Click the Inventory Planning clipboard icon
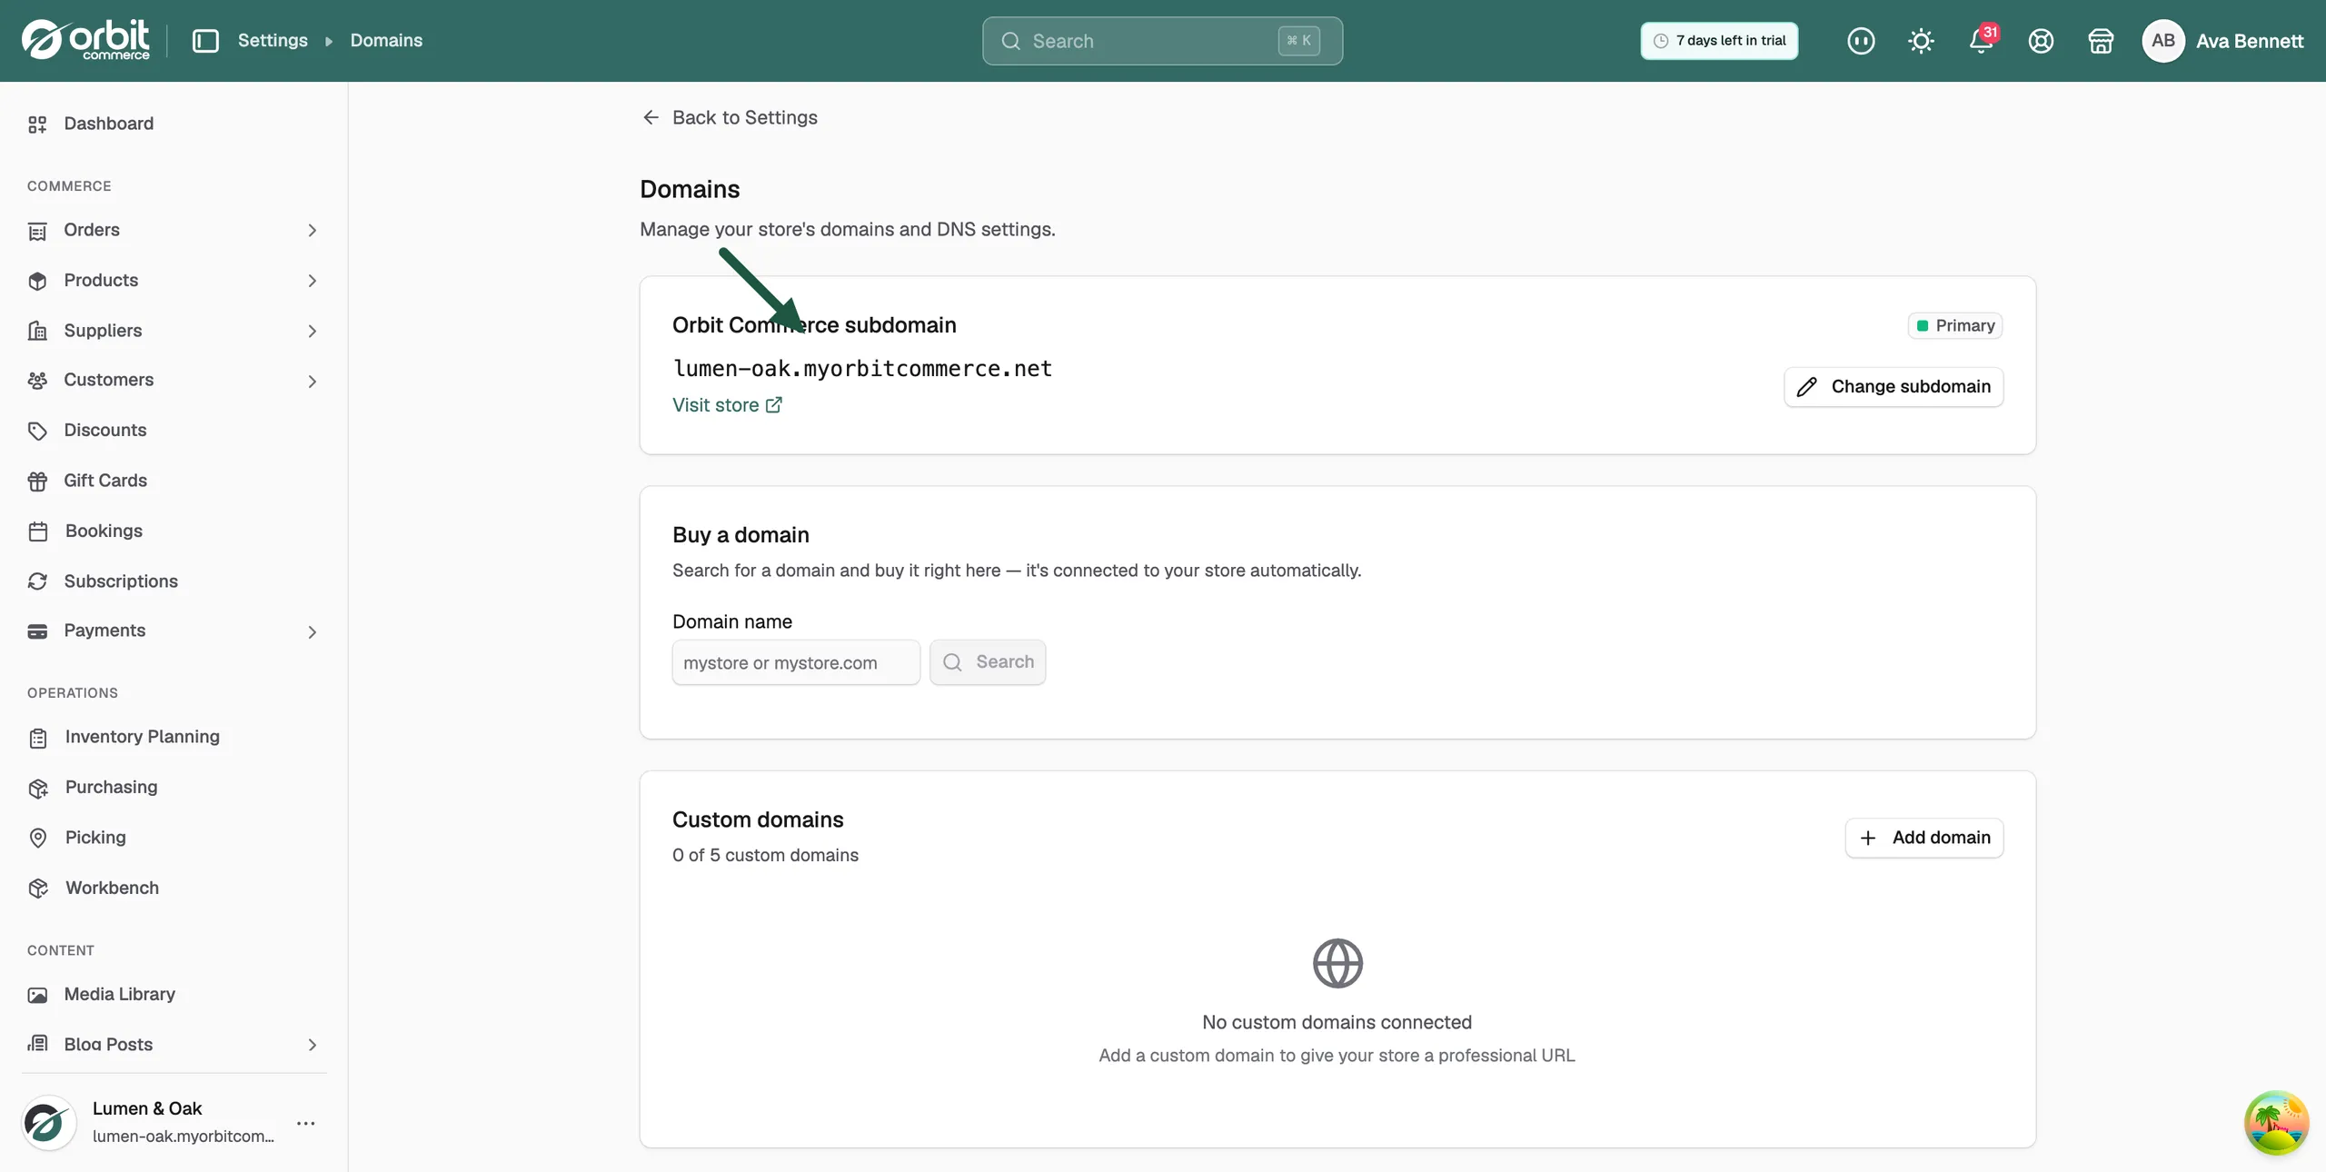Viewport: 2326px width, 1172px height. coord(37,738)
